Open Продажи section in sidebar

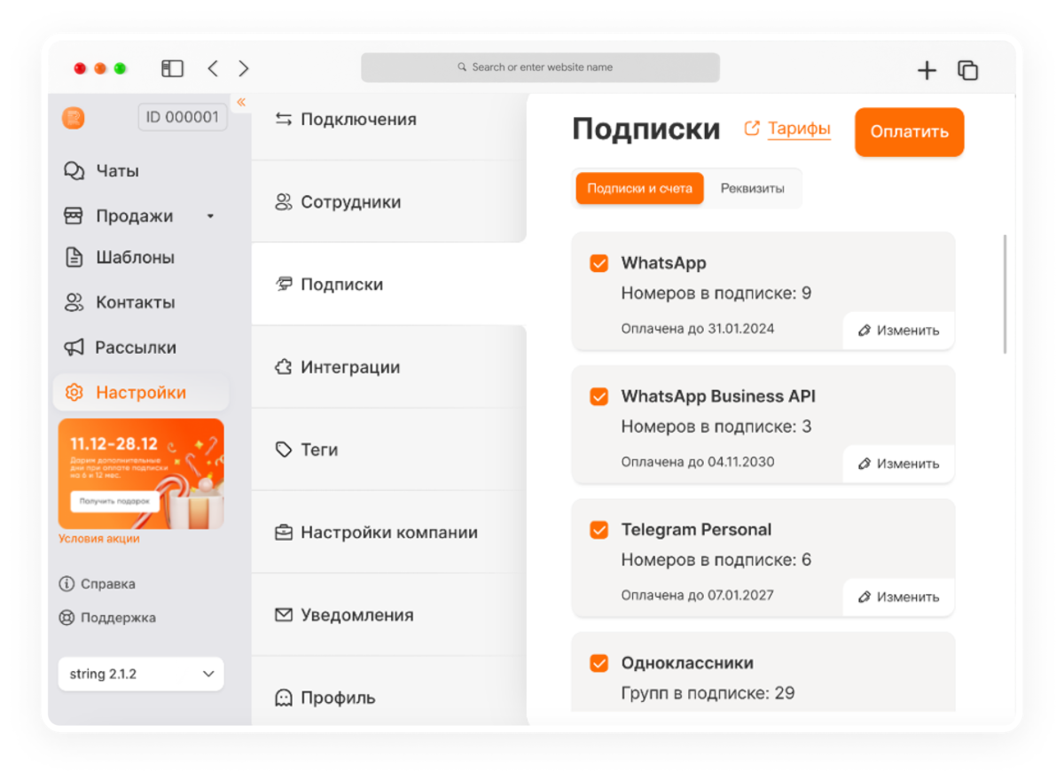[x=119, y=216]
